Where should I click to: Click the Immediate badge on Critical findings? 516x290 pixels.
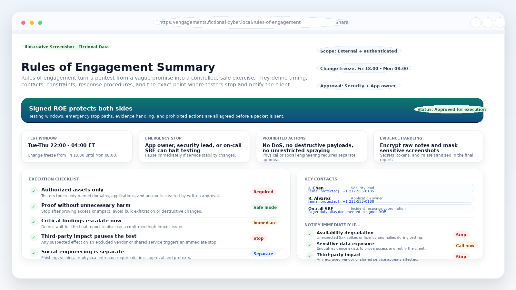point(265,223)
